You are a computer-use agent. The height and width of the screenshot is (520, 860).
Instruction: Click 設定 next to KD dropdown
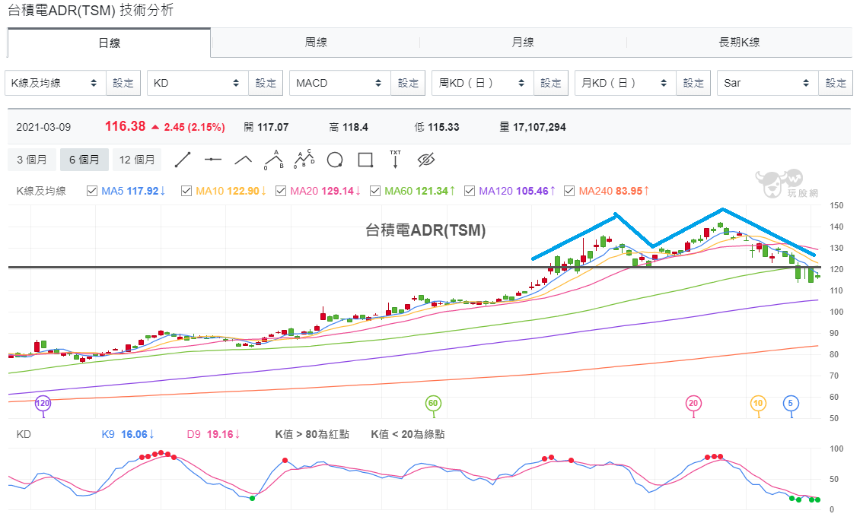pyautogui.click(x=266, y=83)
